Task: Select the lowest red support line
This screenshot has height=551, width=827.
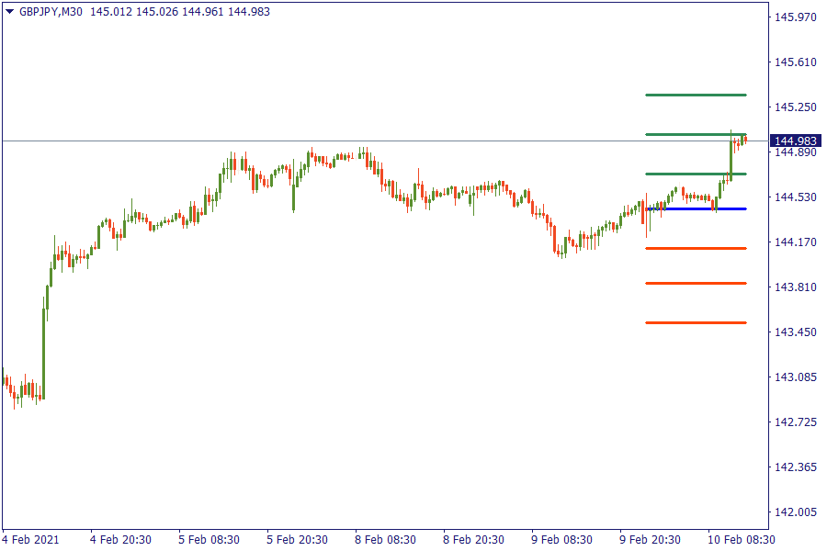Action: (x=696, y=322)
